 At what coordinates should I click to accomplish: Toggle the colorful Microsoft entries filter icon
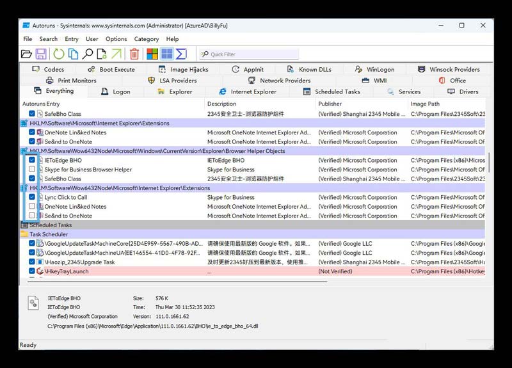[x=152, y=54]
